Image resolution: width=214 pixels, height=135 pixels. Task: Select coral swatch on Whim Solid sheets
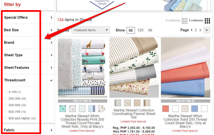(165, 109)
